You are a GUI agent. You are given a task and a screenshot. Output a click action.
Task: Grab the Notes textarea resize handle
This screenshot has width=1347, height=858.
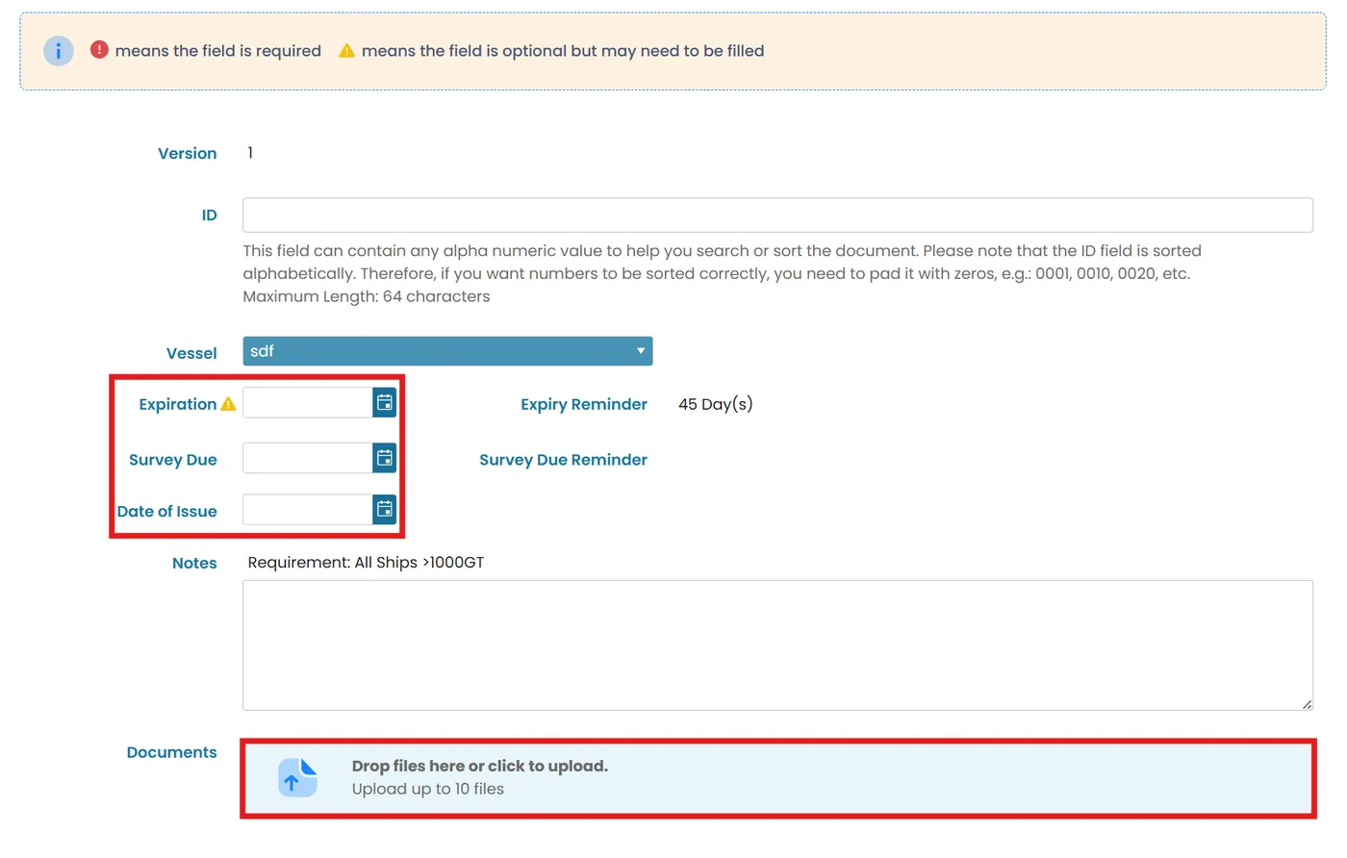1307,704
